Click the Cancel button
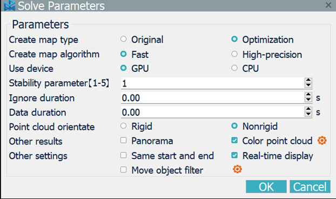Image resolution: width=336 pixels, height=199 pixels. [310, 187]
